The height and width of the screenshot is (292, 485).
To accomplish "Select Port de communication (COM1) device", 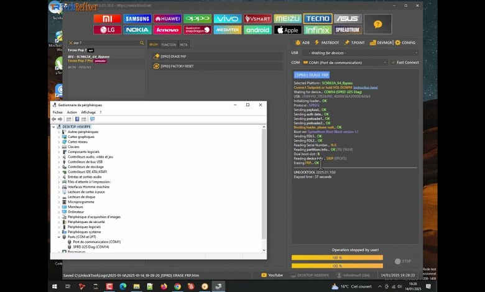I will [x=97, y=242].
